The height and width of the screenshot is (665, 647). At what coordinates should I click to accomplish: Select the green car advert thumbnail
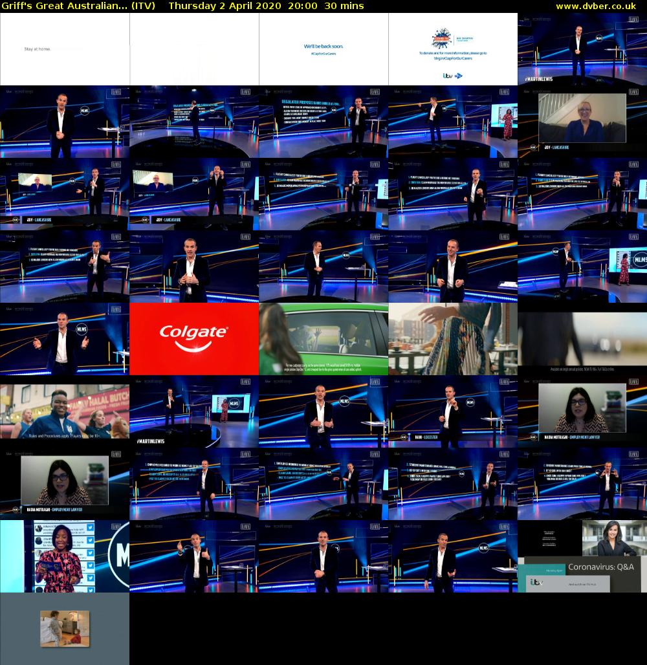(323, 339)
